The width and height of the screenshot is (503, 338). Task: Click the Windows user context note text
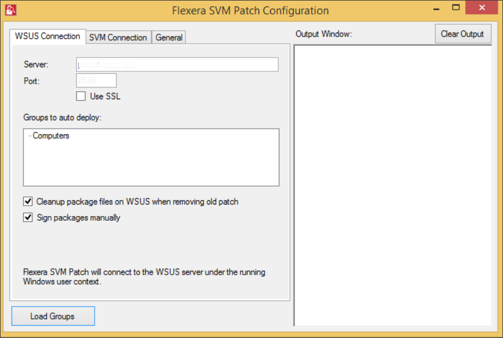click(144, 277)
